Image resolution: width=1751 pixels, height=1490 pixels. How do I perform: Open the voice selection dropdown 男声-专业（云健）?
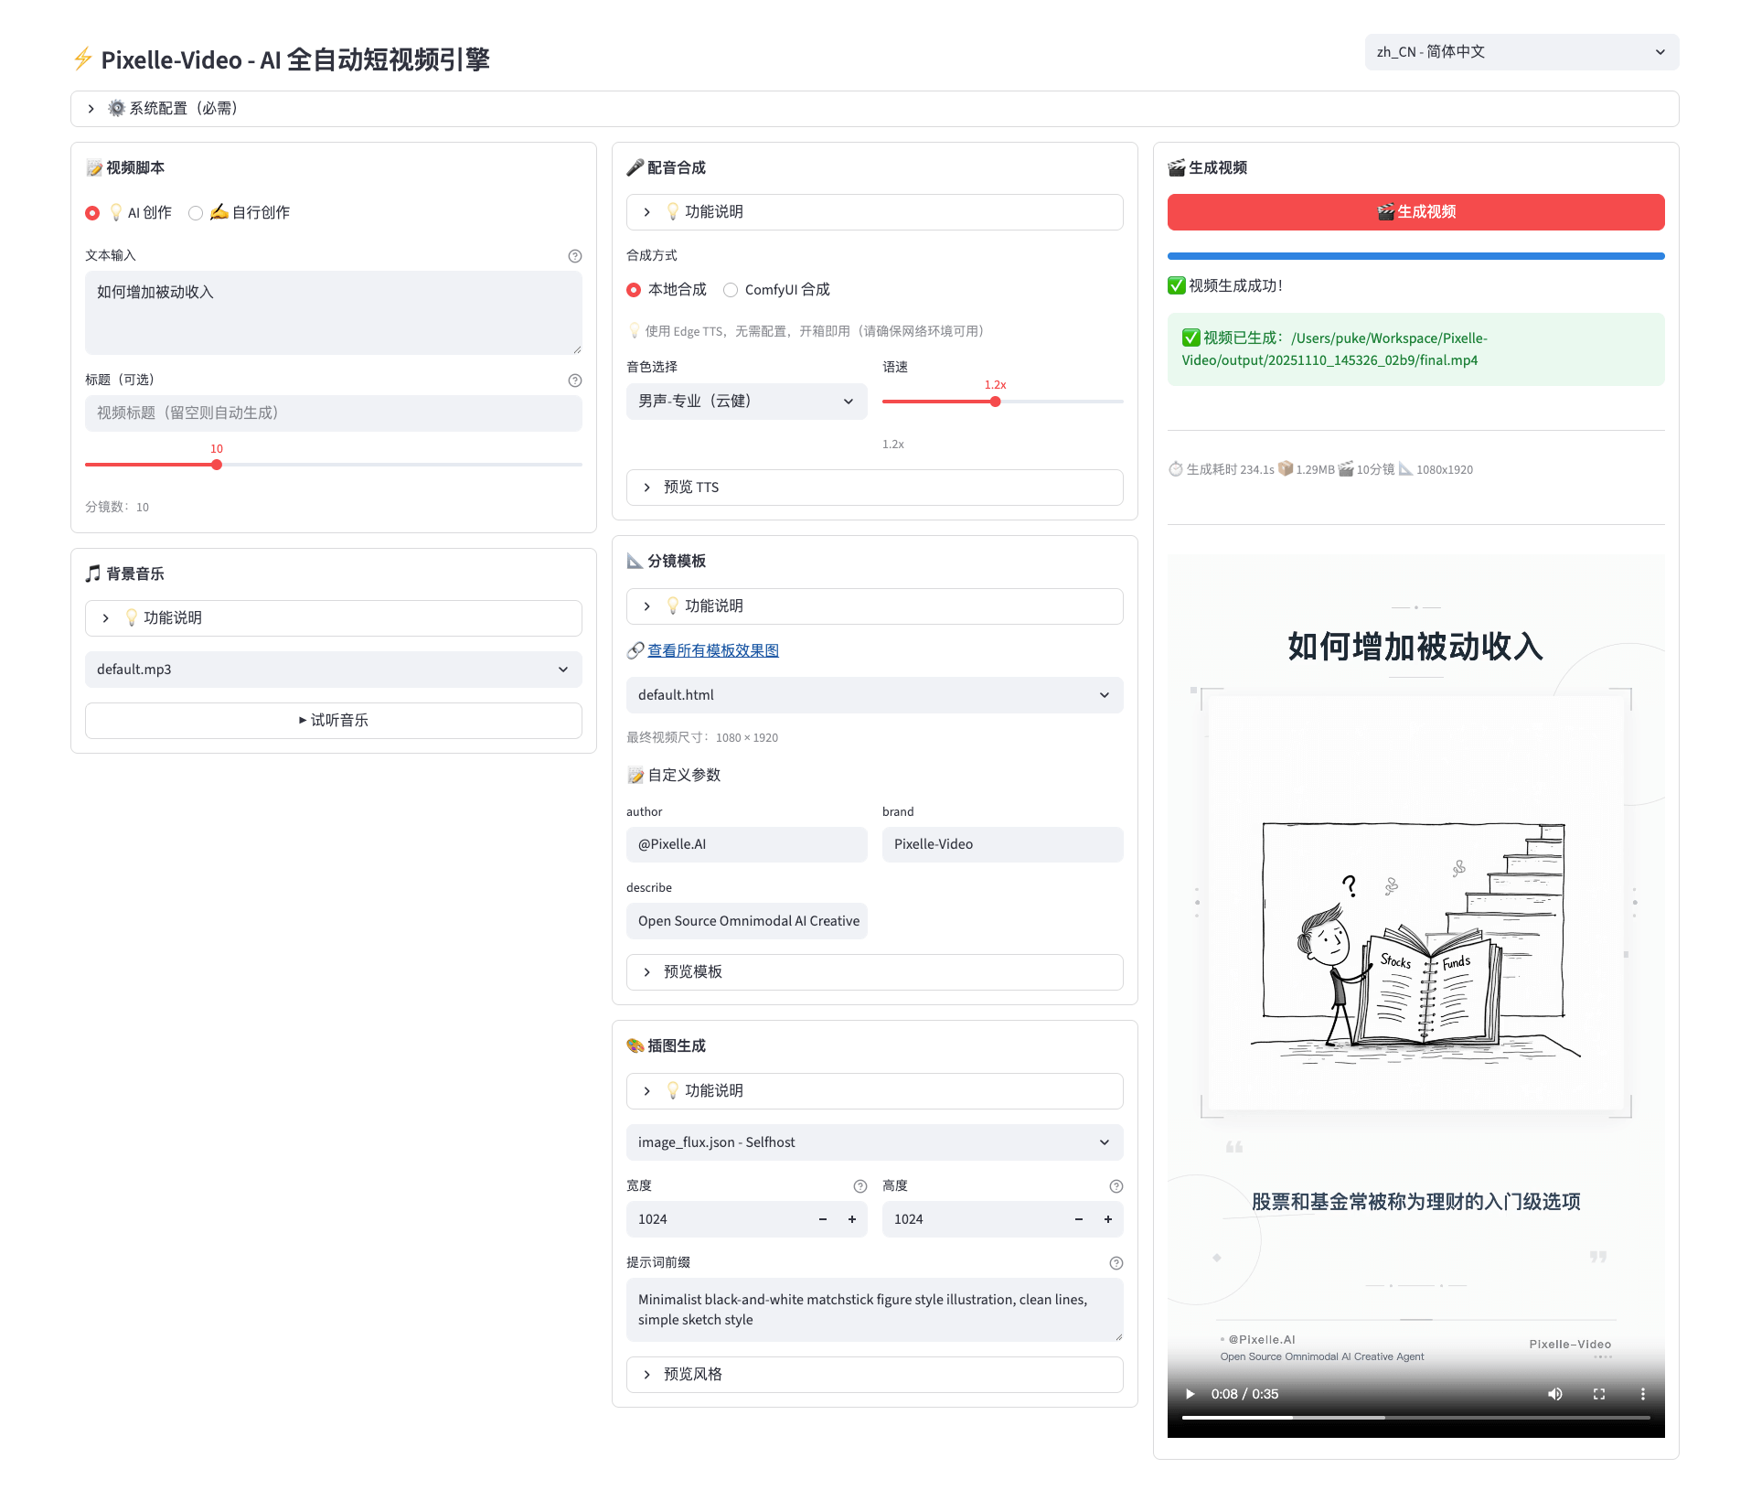745,401
